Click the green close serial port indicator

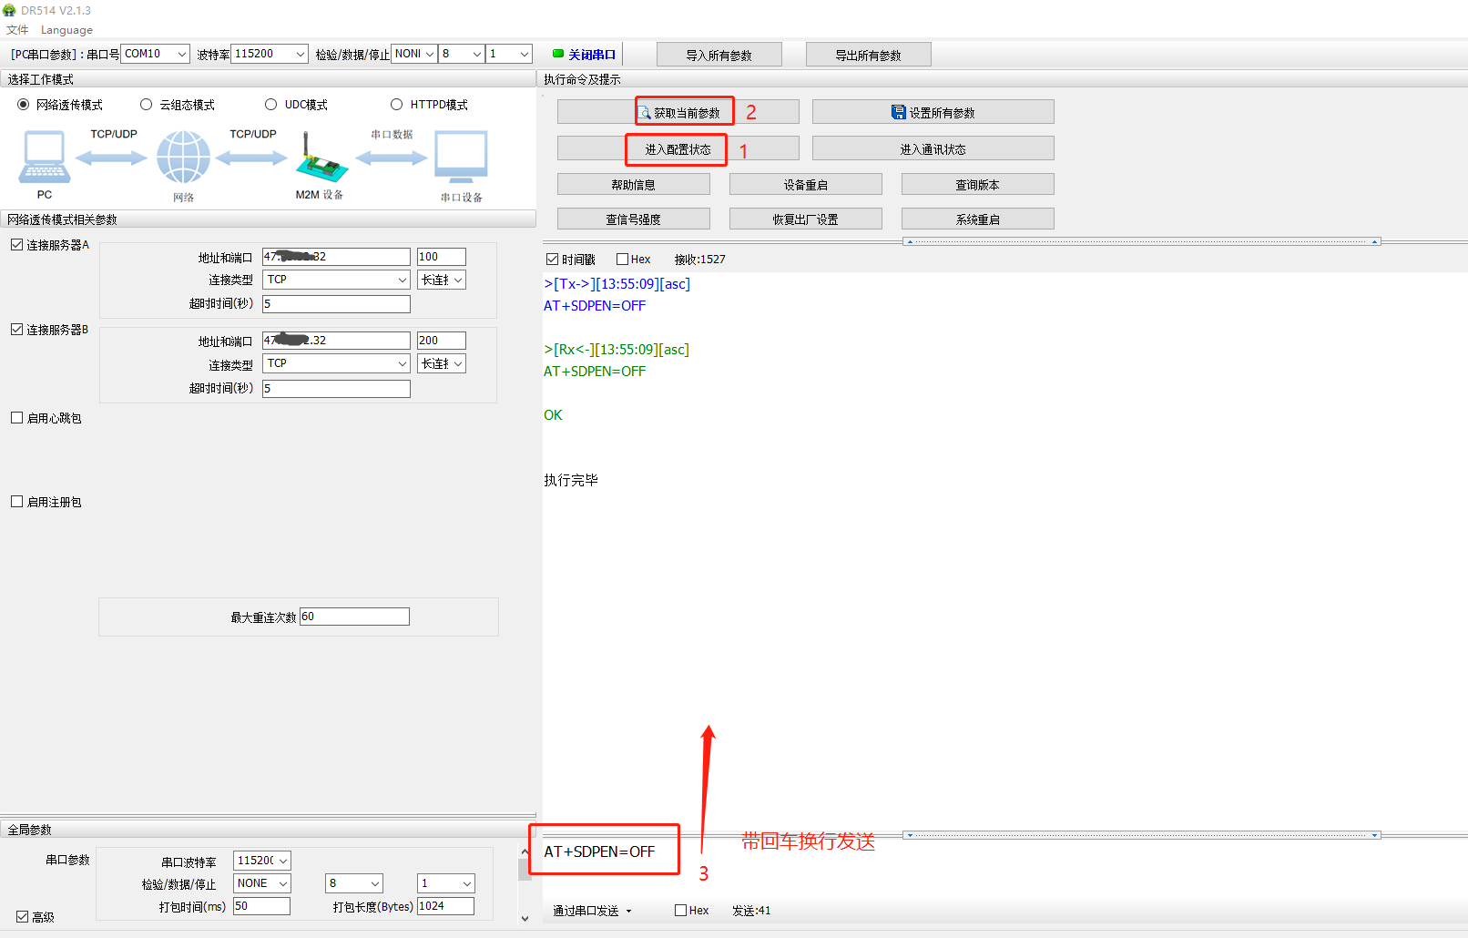(557, 54)
